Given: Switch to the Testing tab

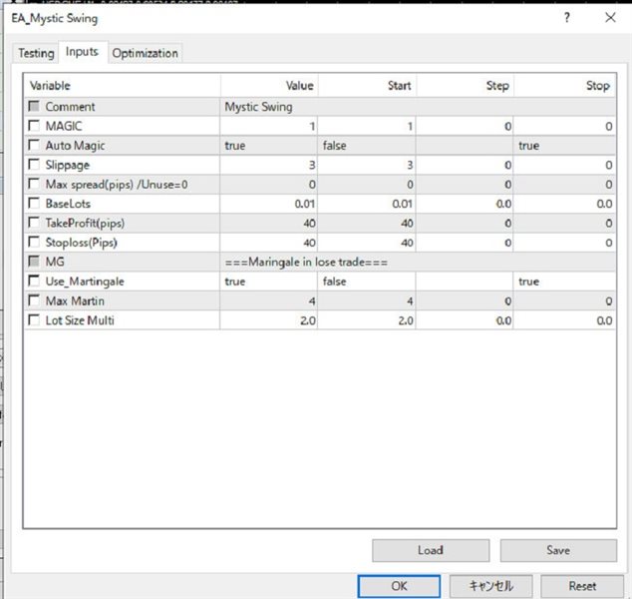Looking at the screenshot, I should 36,53.
